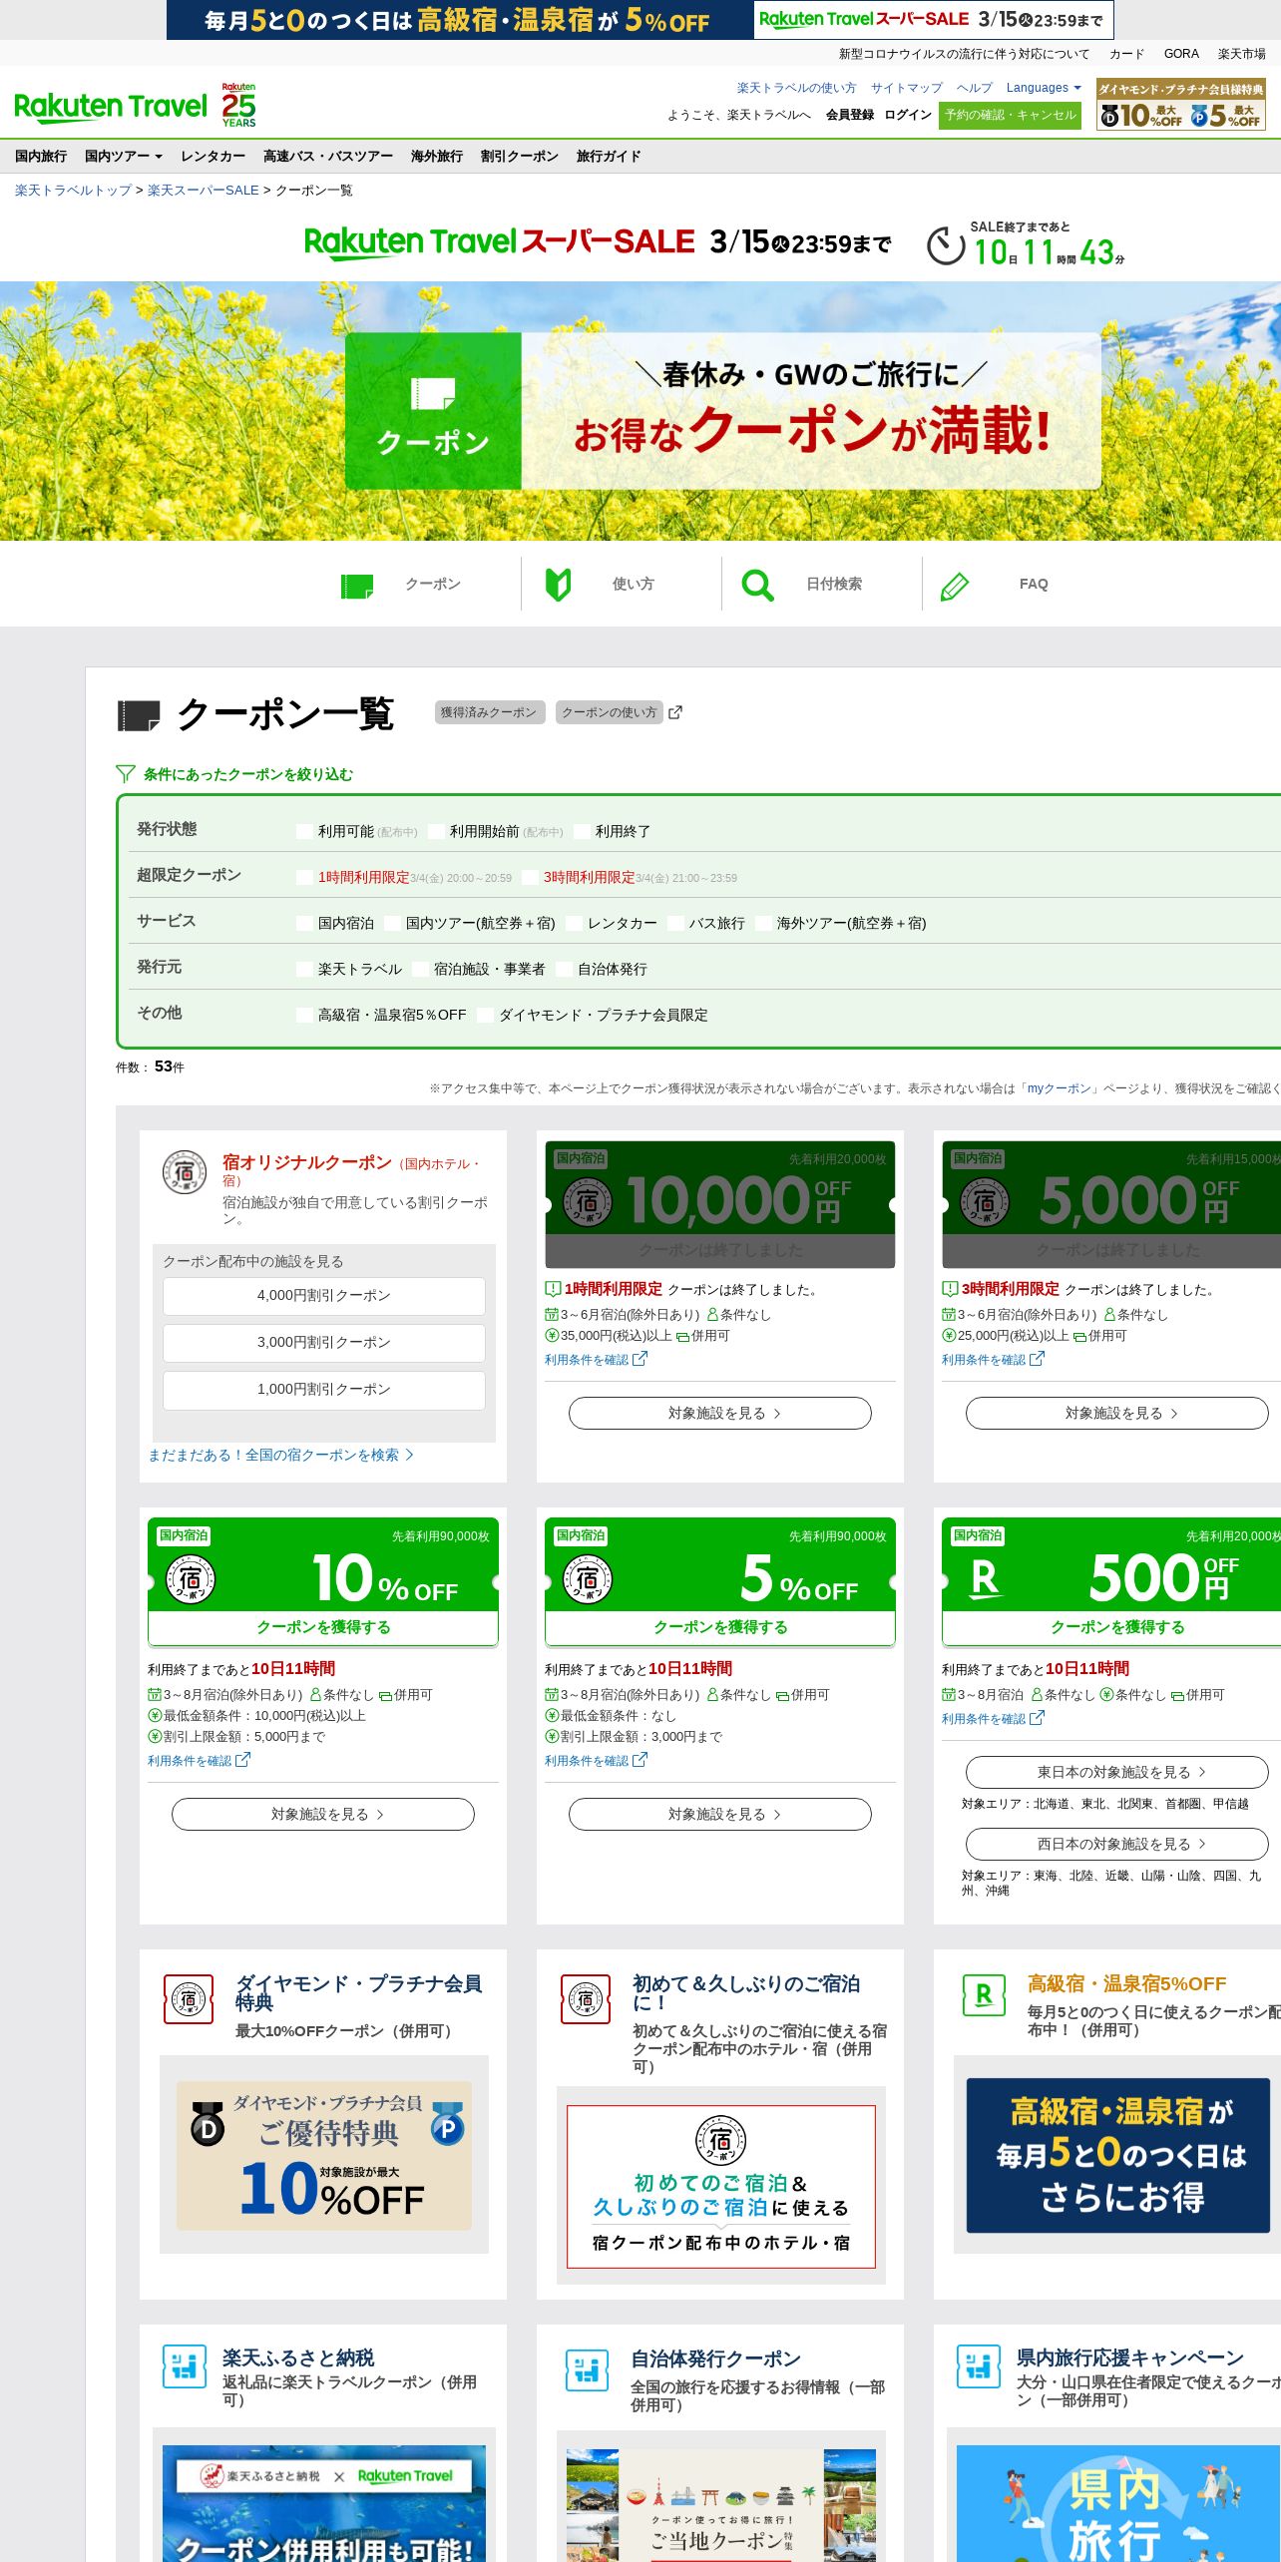
Task: Open the 割引クーポン menu item
Action: tap(520, 156)
